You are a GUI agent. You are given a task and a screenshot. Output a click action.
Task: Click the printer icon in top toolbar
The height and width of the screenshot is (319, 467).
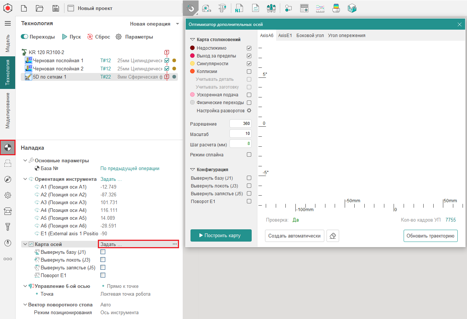click(336, 8)
